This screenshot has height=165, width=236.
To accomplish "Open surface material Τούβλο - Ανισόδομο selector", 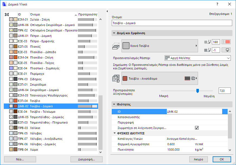I will [160, 79].
